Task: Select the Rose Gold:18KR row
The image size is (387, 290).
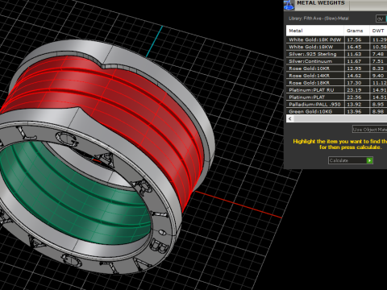Action: pos(336,83)
